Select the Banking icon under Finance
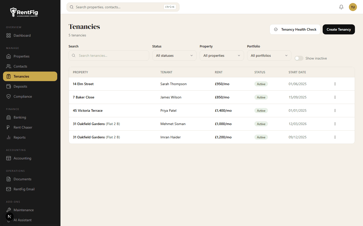363x226 pixels. (x=9, y=117)
